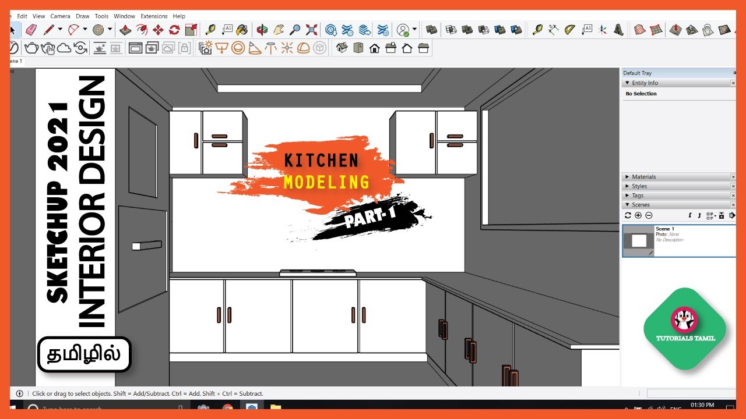This screenshot has height=419, width=746.
Task: Select the Protractor tool
Action: 570,30
